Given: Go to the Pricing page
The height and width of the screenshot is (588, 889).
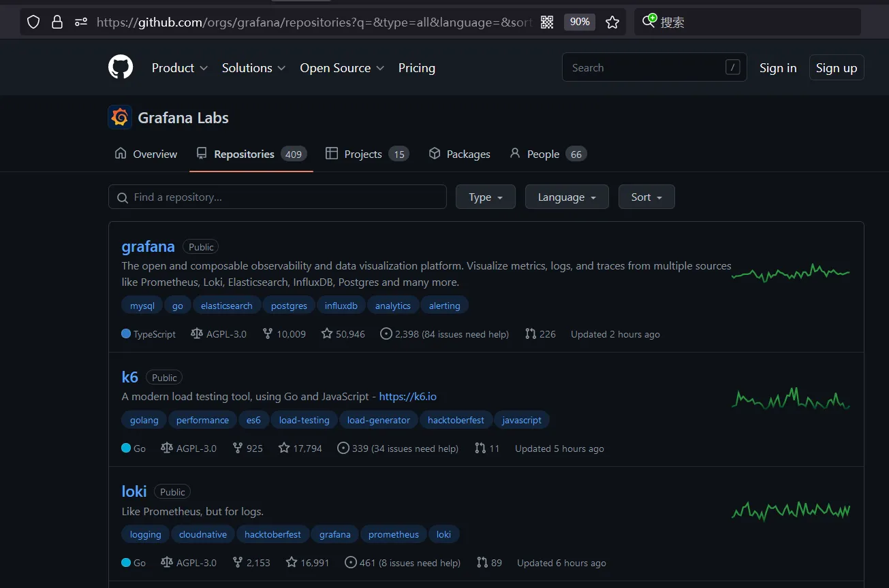Looking at the screenshot, I should click(x=416, y=67).
